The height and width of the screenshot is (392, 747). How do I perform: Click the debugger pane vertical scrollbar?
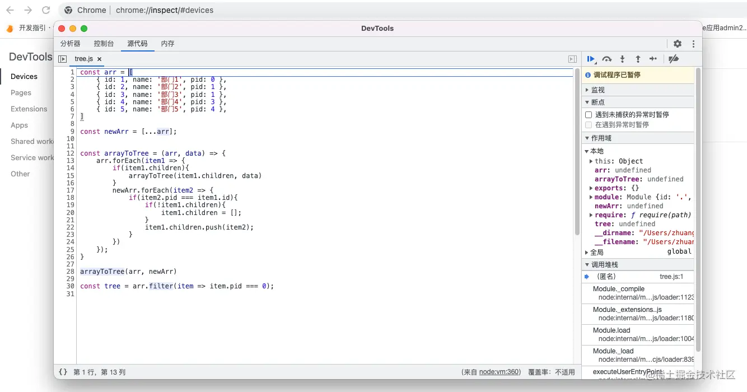698,210
